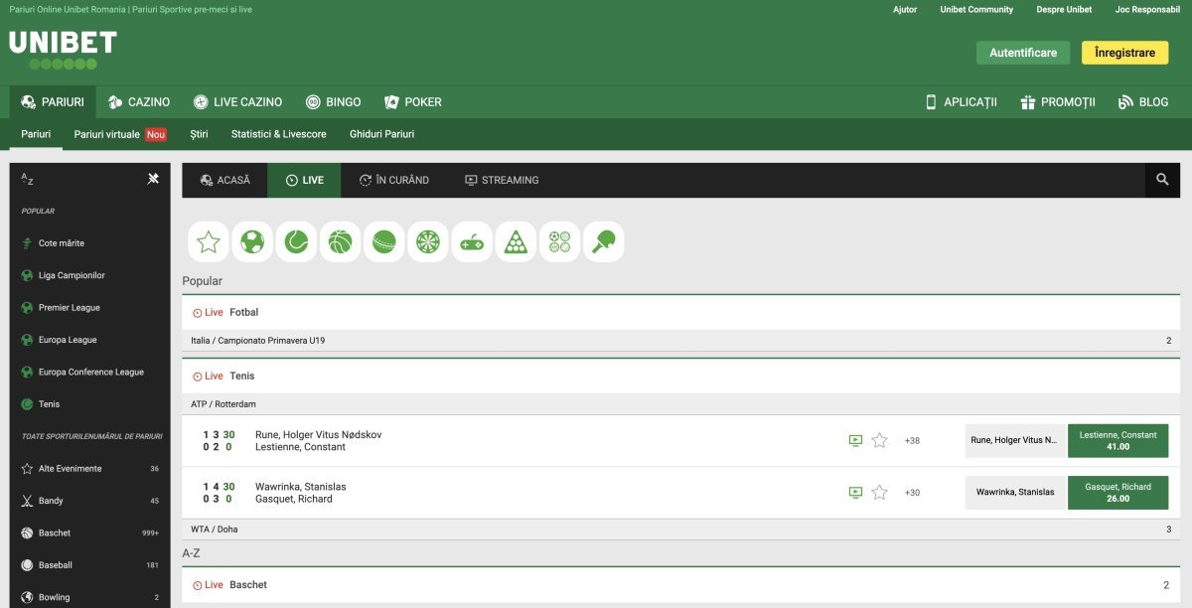Open BINGO in the main navigation
Viewport: 1192px width, 608px height.
[x=333, y=101]
